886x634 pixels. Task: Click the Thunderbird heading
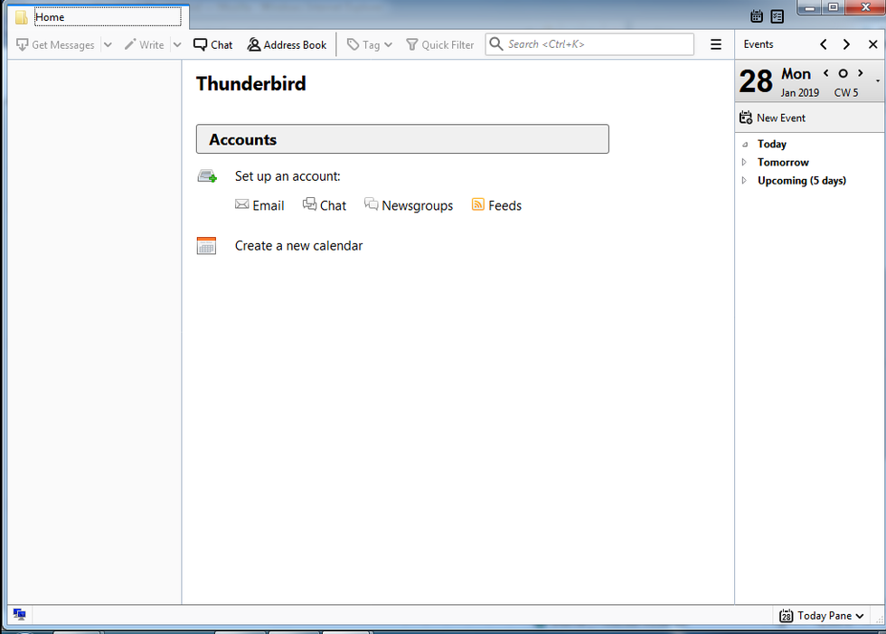(x=251, y=83)
